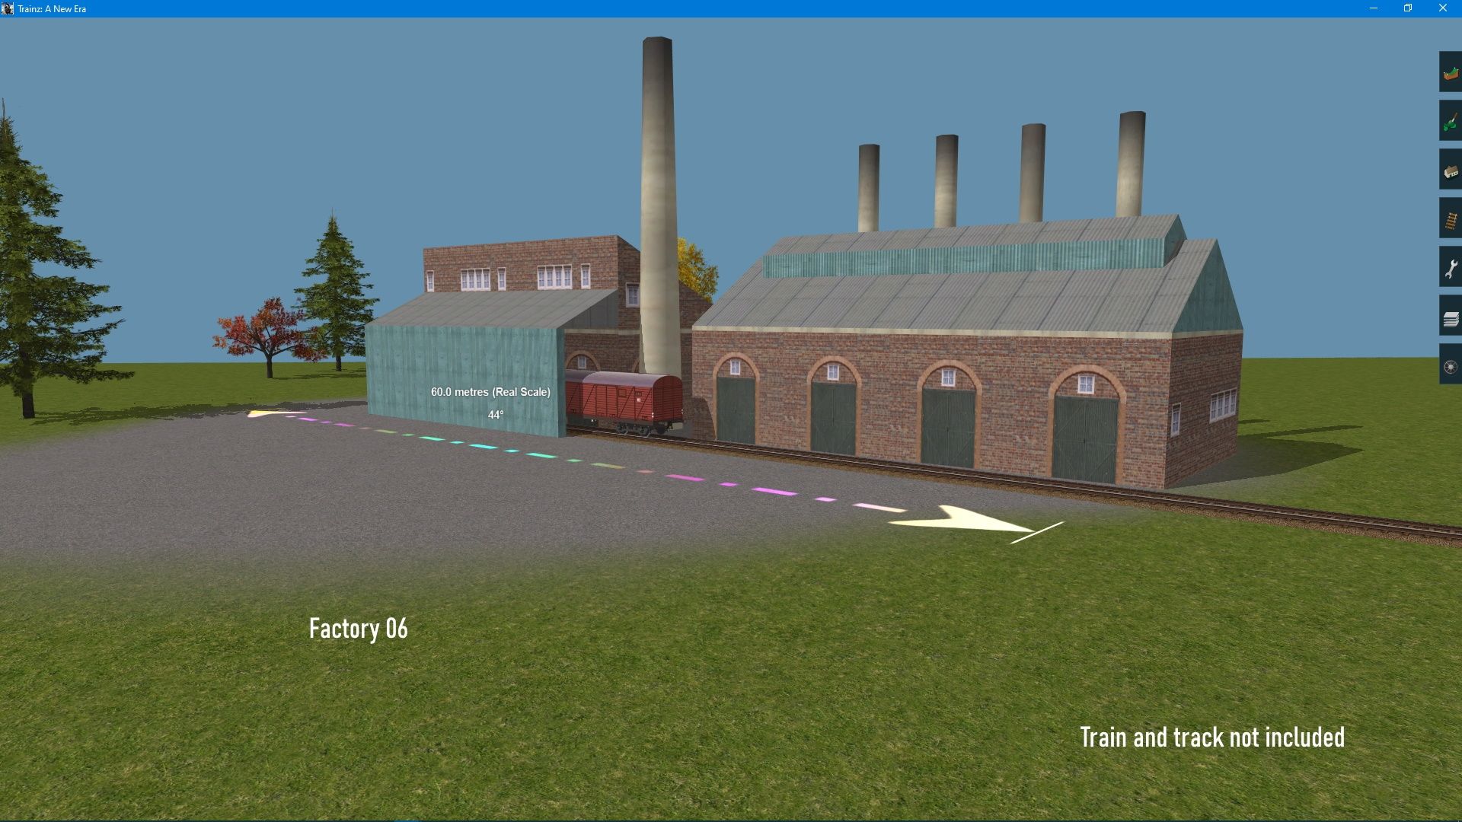Restore down the Trainz window
The height and width of the screenshot is (822, 1462).
pyautogui.click(x=1408, y=8)
